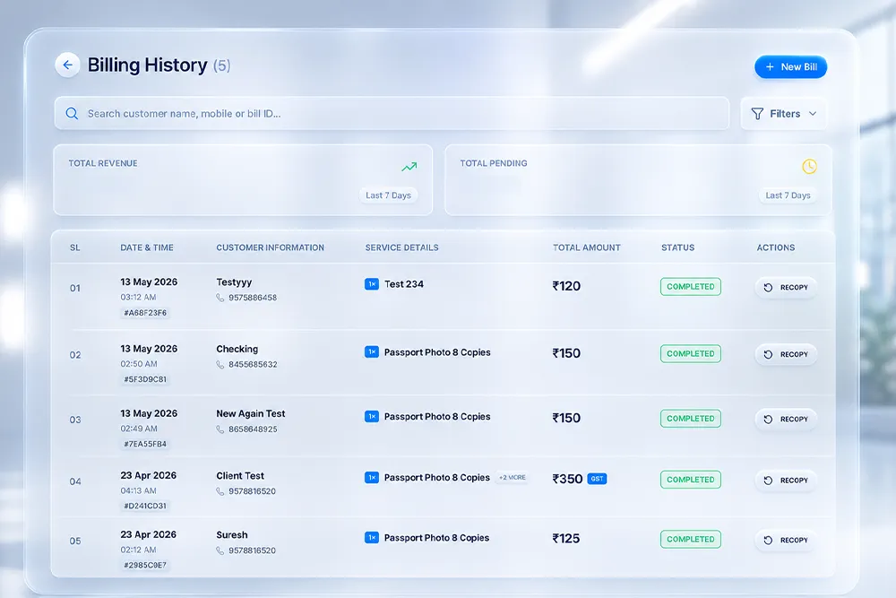Click the ACTIONS column header

coord(776,247)
